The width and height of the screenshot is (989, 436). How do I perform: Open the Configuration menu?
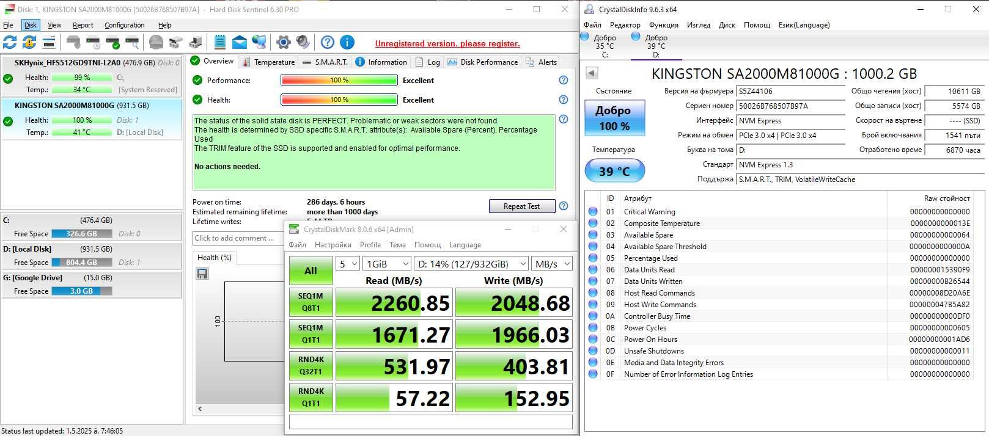click(x=125, y=25)
